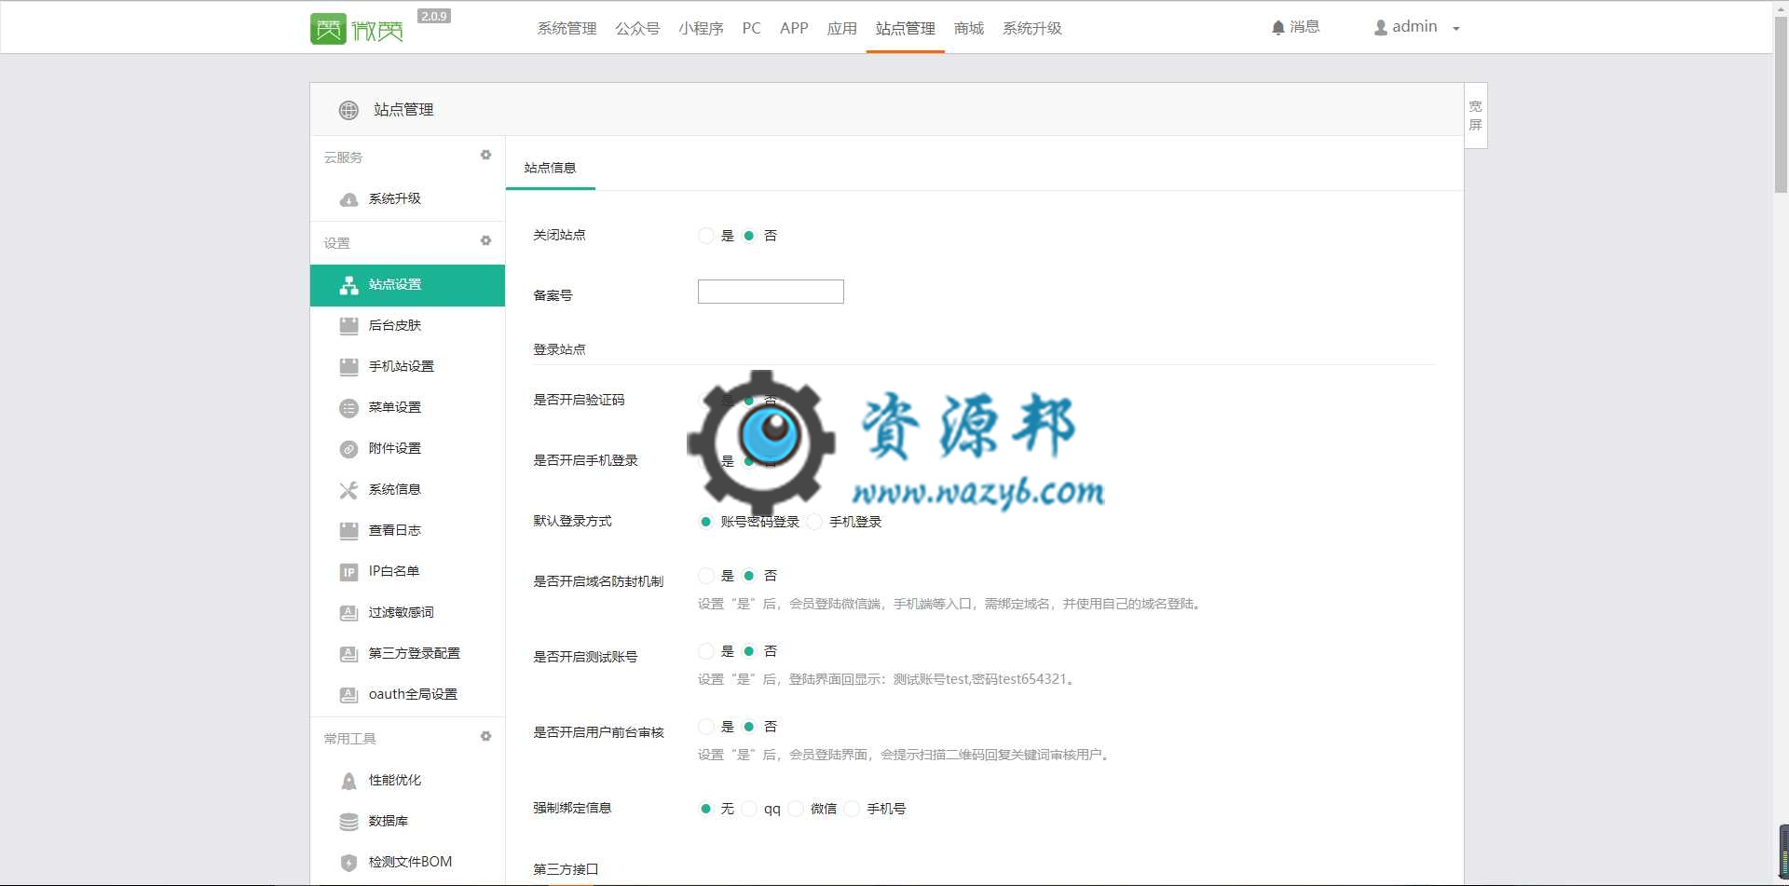The image size is (1789, 886).
Task: Collapse the 常用工具 section gear
Action: [485, 737]
